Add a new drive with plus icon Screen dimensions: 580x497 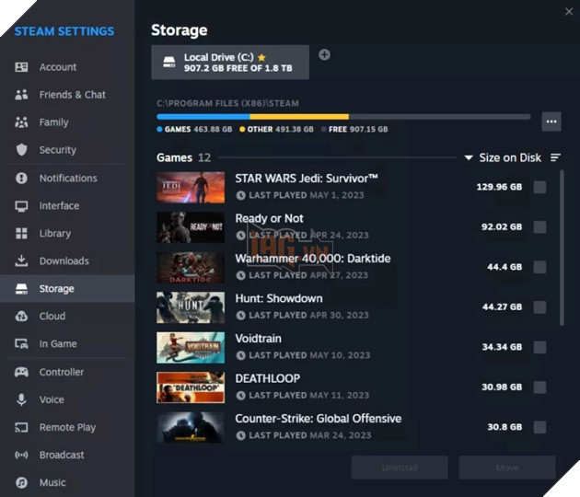[324, 54]
